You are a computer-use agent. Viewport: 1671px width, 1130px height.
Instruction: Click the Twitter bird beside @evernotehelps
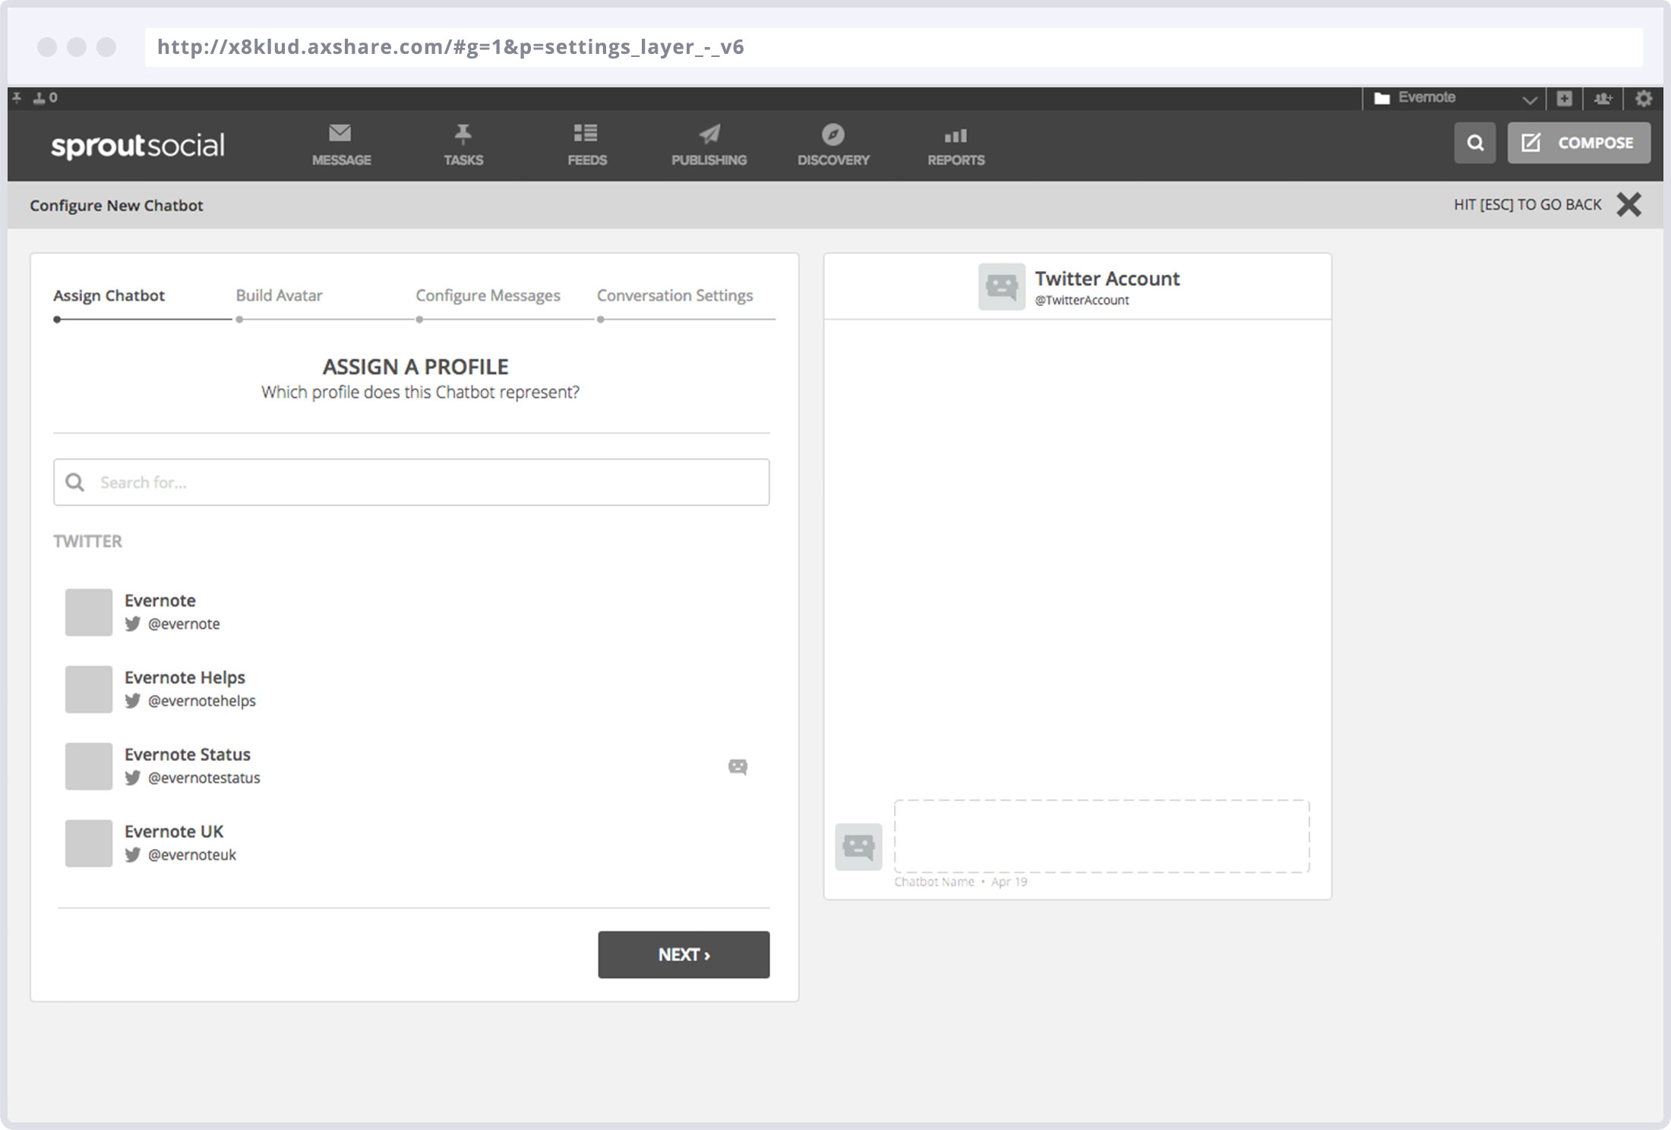132,700
